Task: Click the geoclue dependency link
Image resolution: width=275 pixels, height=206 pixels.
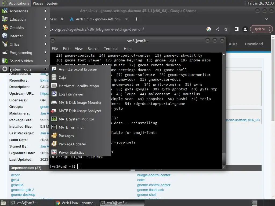Action: [x=17, y=185]
